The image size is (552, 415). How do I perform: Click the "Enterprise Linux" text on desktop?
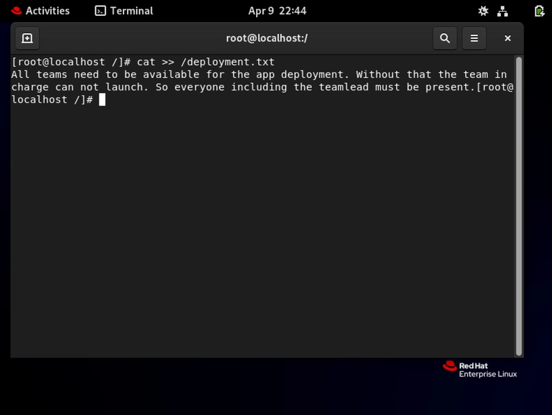(x=488, y=374)
